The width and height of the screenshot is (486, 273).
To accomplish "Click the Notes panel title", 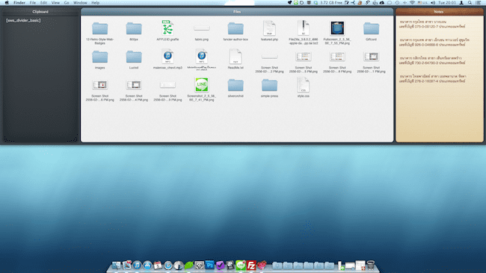I will click(x=439, y=12).
